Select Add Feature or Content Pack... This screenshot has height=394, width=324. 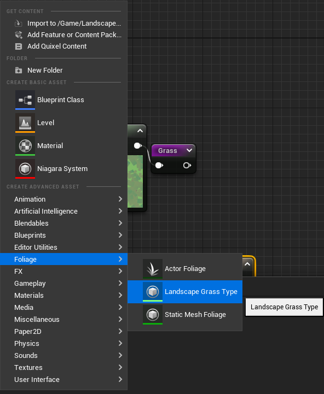63,34
